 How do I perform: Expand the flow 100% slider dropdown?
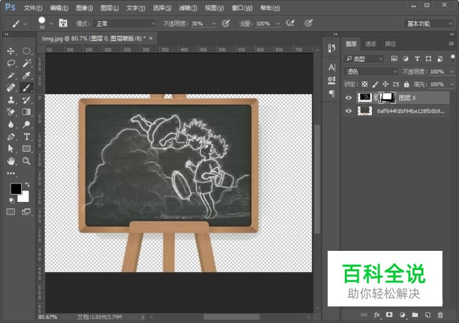pos(278,23)
